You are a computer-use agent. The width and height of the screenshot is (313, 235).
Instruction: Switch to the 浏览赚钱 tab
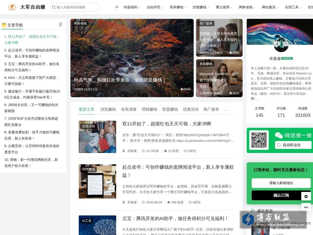pos(108,109)
